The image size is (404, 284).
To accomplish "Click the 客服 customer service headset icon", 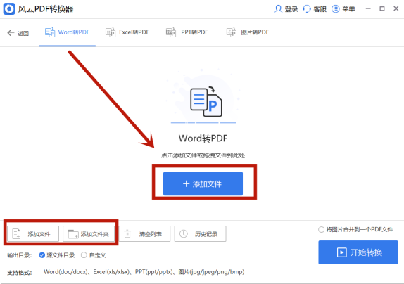I will coord(307,9).
